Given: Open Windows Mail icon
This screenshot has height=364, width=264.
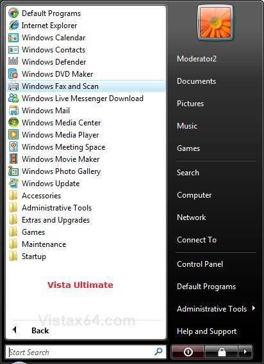Looking at the screenshot, I should [x=13, y=110].
